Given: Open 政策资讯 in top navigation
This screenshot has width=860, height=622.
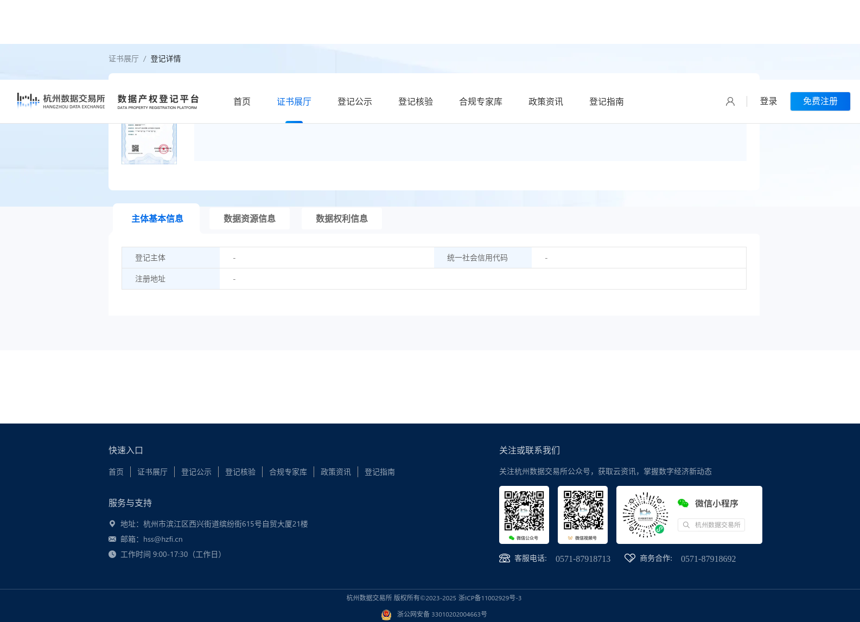Looking at the screenshot, I should 546,101.
